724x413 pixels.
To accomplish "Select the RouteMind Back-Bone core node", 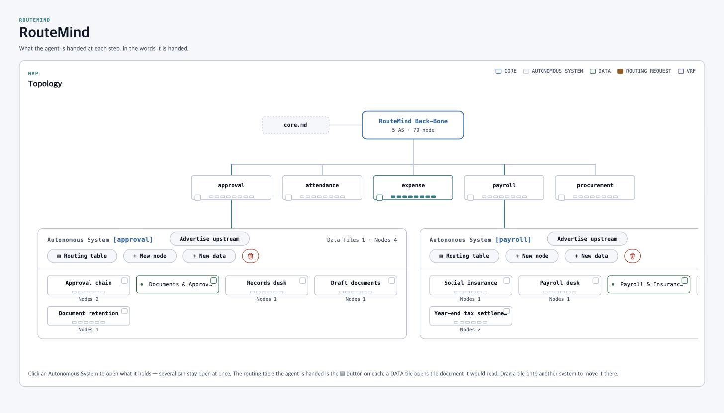I will (413, 125).
